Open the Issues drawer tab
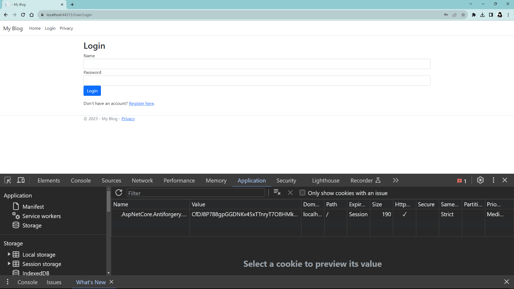514x289 pixels. 54,282
